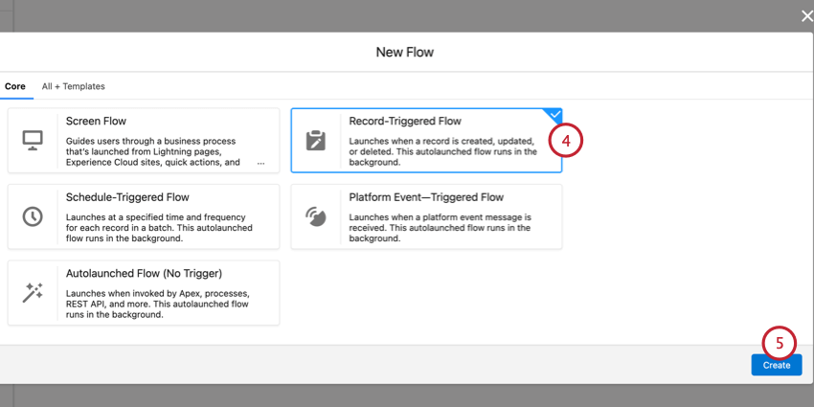This screenshot has height=407, width=814.
Task: Pick the Autolaunched Flow (No Trigger) title
Action: (144, 273)
